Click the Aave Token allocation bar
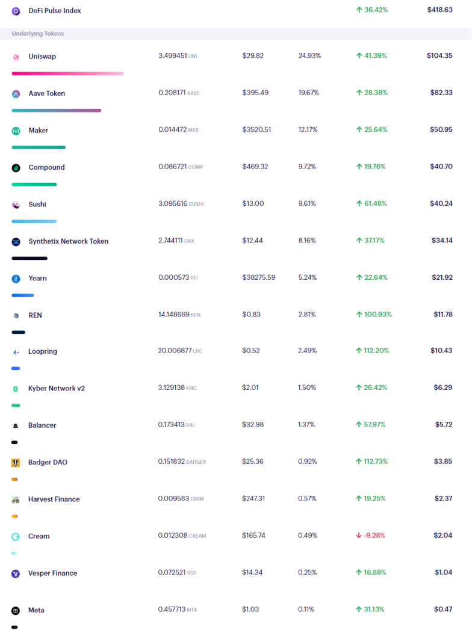Viewport: 472px width, 639px height. coord(56,111)
